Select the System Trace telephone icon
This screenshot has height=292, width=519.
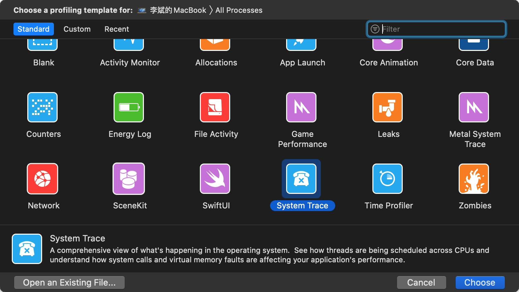(301, 179)
